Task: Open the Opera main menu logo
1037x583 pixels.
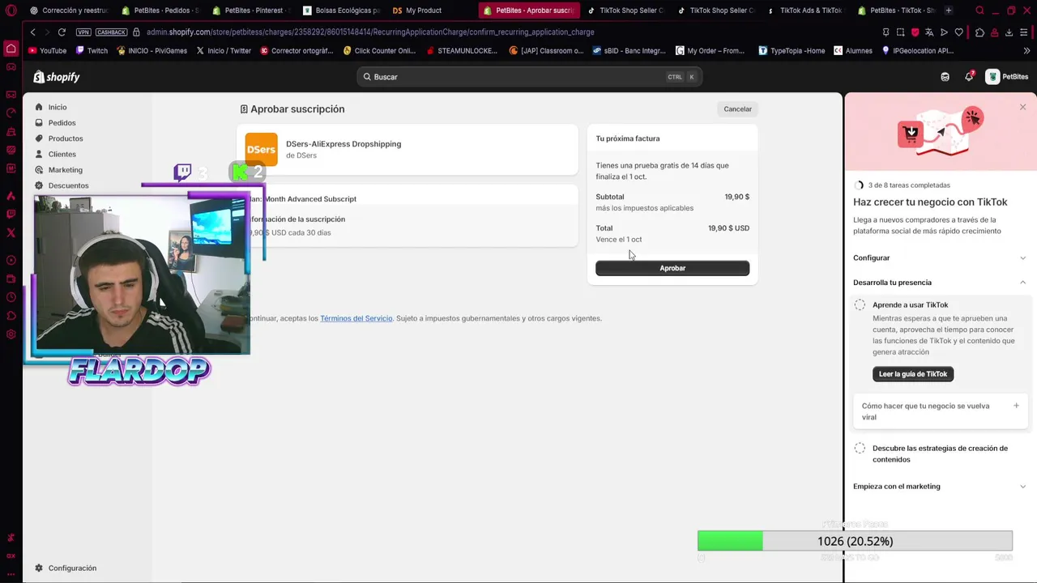Action: point(11,11)
